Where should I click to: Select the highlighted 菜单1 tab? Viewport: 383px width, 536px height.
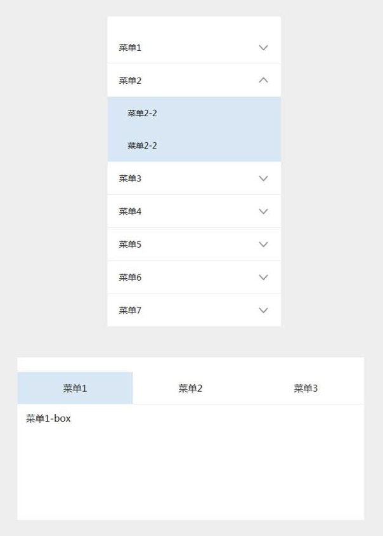point(75,389)
